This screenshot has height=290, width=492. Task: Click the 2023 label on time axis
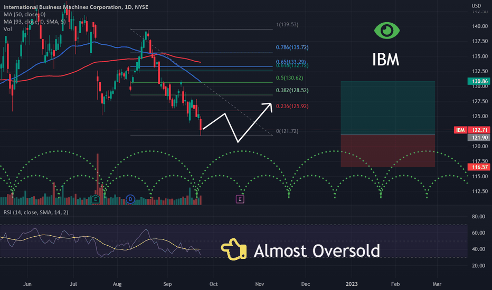[352, 284]
